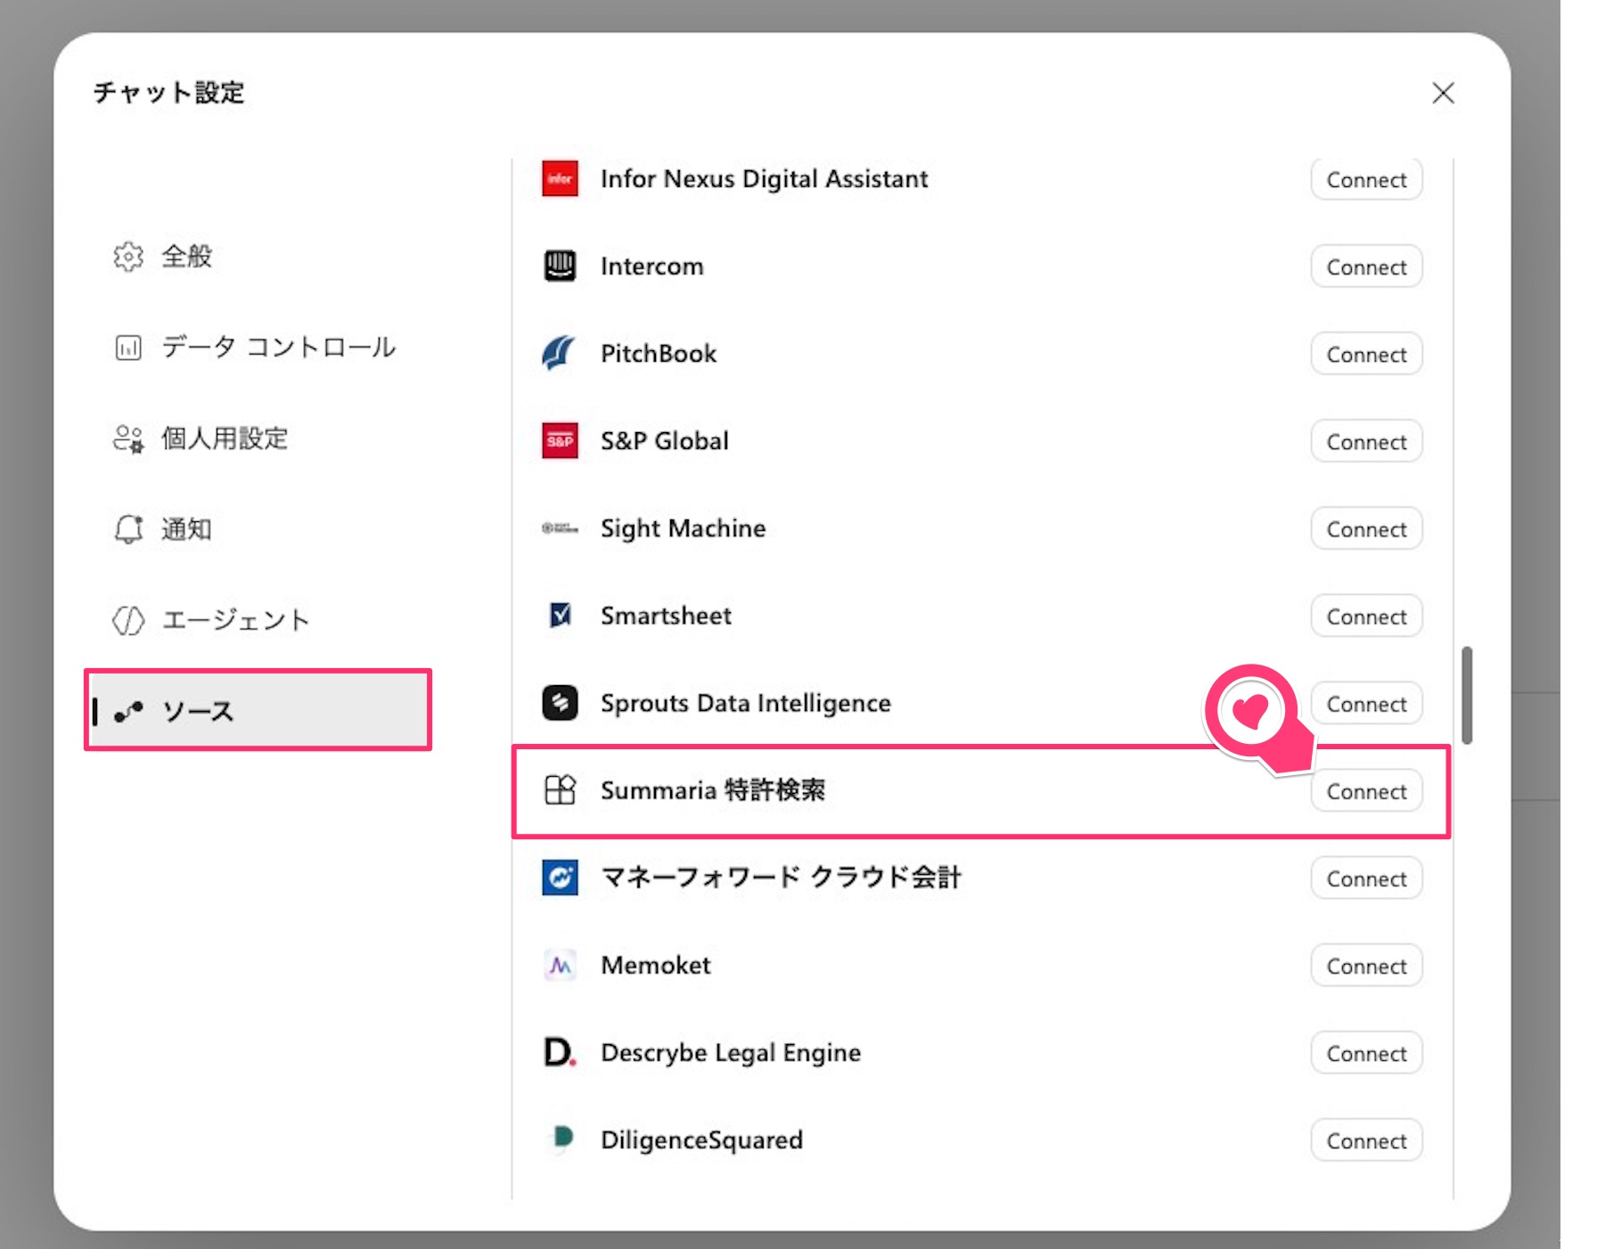Click the gear icon next to 全般
The image size is (1597, 1249).
click(x=128, y=257)
